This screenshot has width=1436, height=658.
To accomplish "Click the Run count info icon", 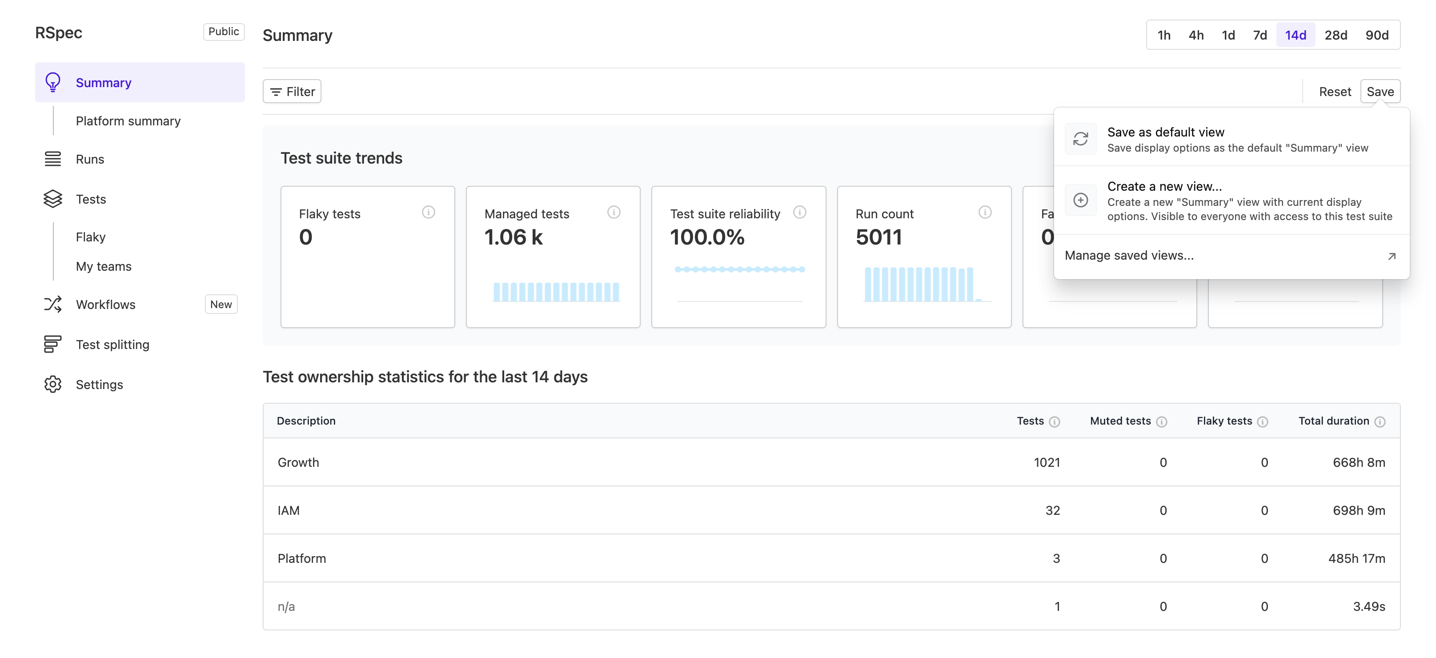I will coord(984,213).
